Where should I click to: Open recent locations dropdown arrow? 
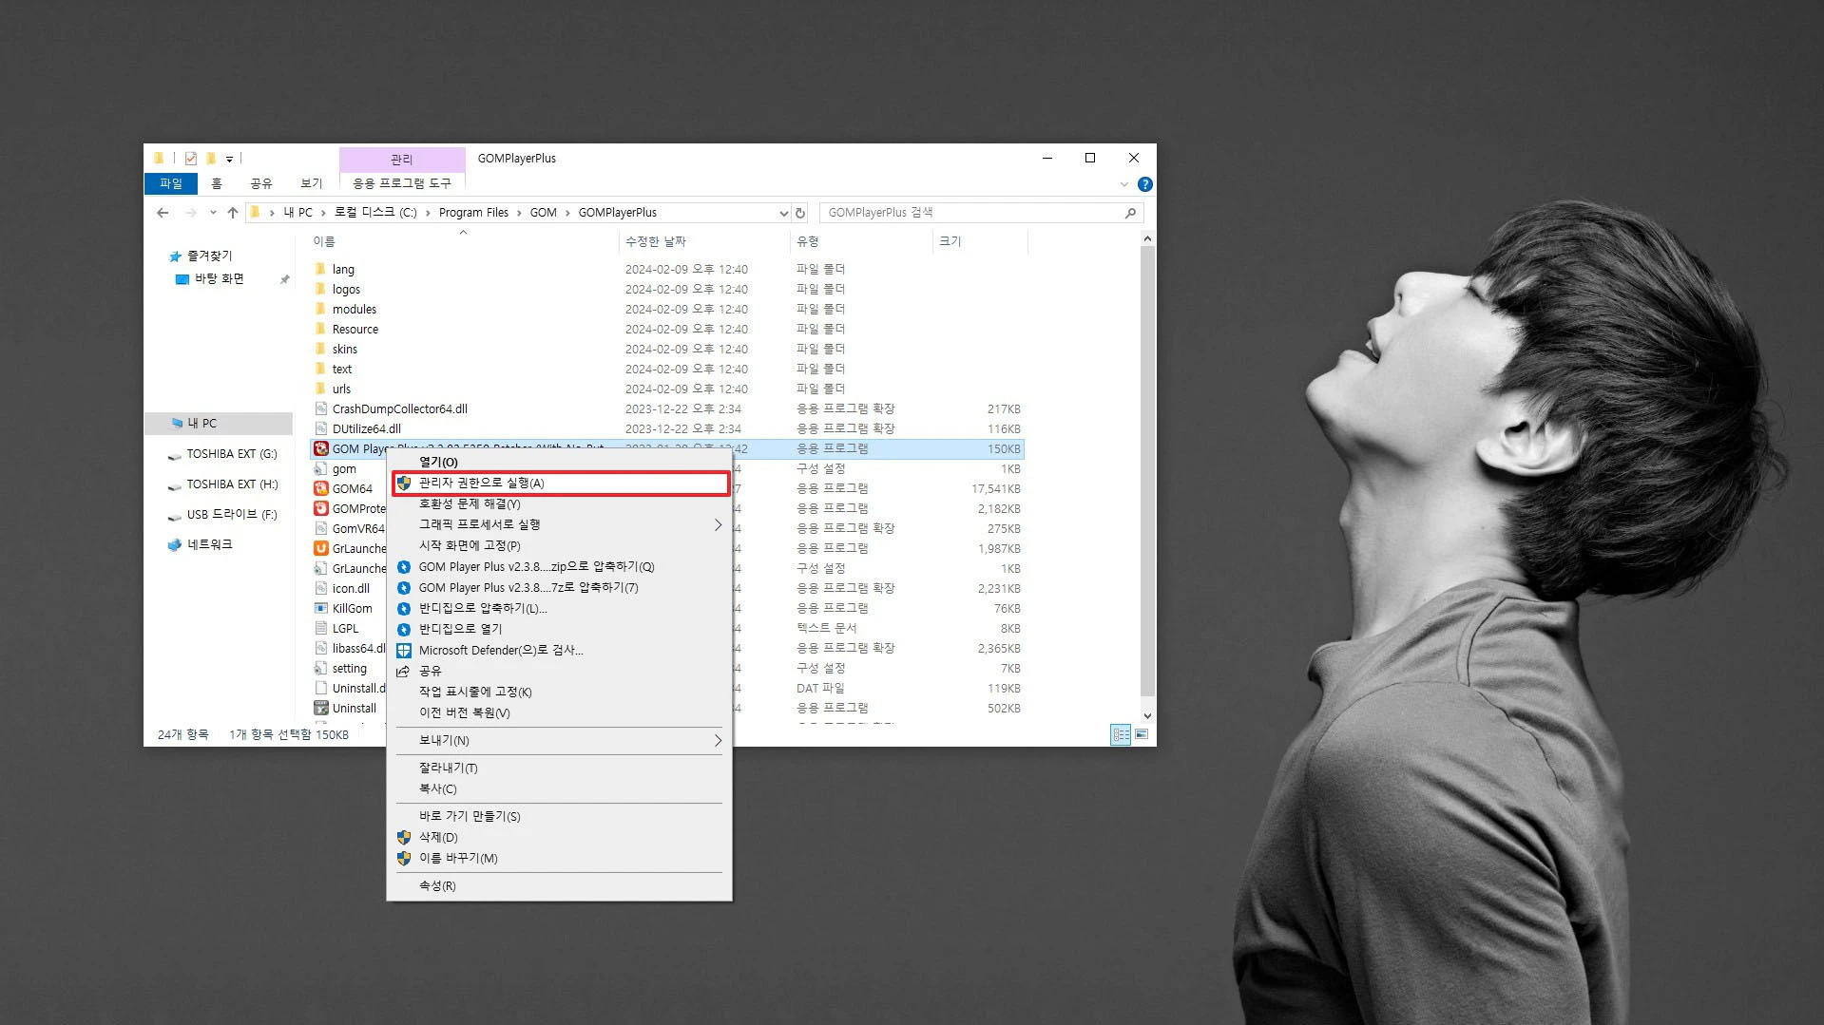point(213,213)
